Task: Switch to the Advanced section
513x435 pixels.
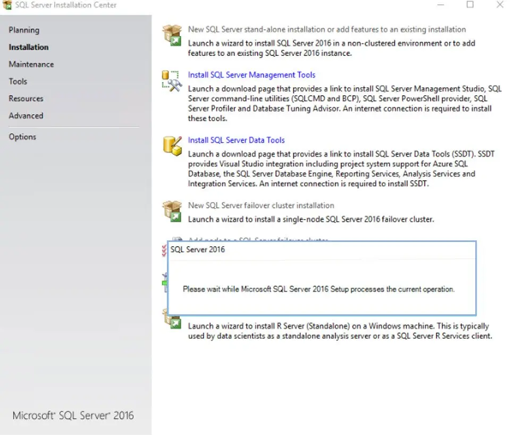Action: click(26, 115)
